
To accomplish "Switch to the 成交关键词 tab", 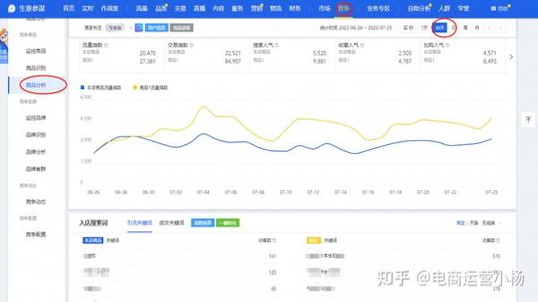I will pos(171,223).
